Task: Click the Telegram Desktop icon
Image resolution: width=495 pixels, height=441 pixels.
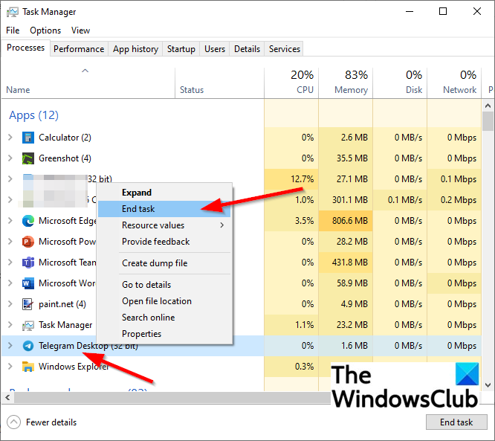Action: [x=27, y=346]
